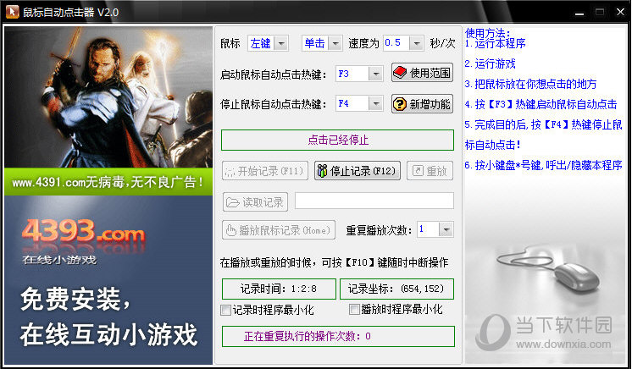The height and width of the screenshot is (369, 632).
Task: Expand the click type 单击 dropdown
Action: 335,43
